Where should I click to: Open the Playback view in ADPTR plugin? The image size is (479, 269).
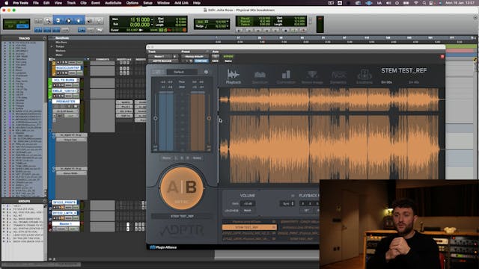point(234,76)
